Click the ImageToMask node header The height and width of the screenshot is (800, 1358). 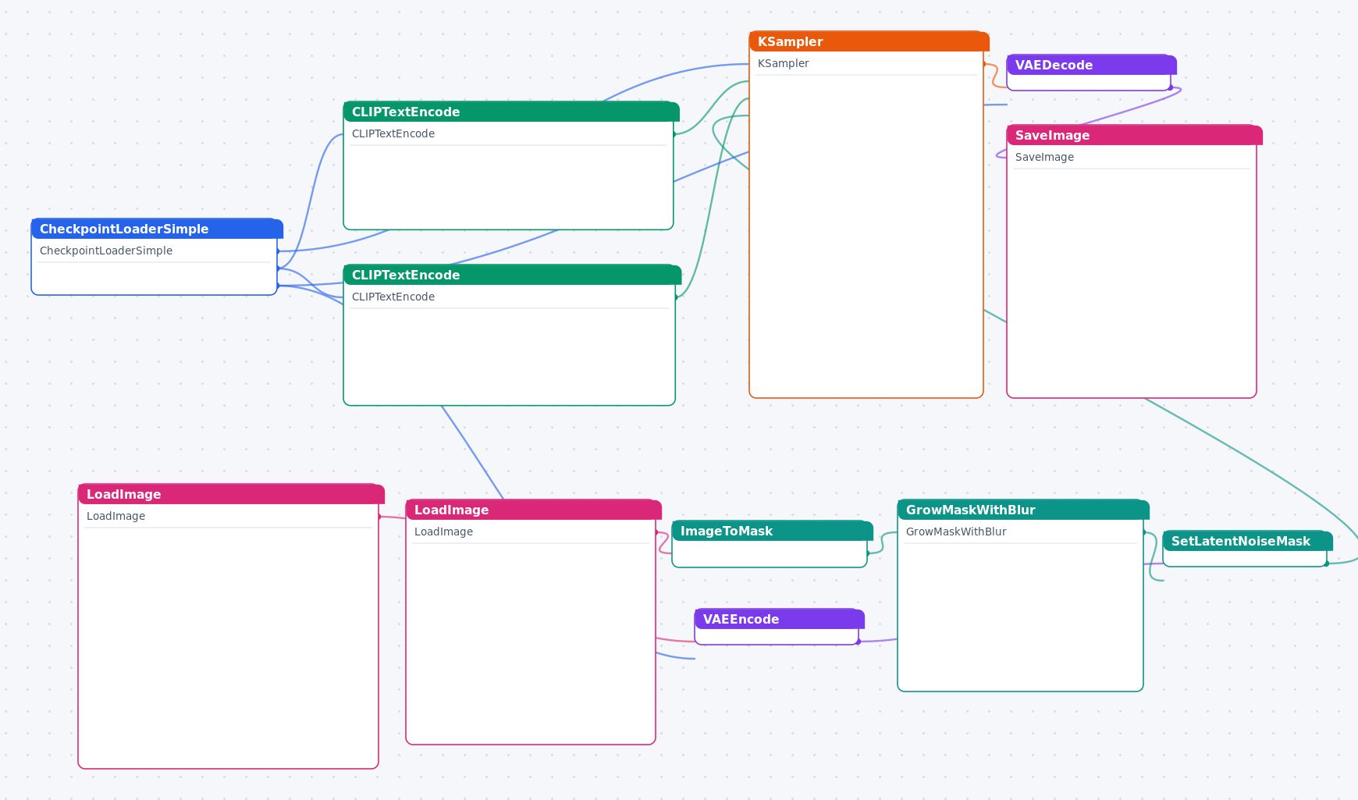click(x=772, y=531)
